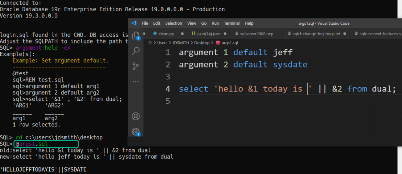Image resolution: width=402 pixels, height=174 pixels.
Task: Click the 'Connected to:' terminal line
Action: coord(21,3)
